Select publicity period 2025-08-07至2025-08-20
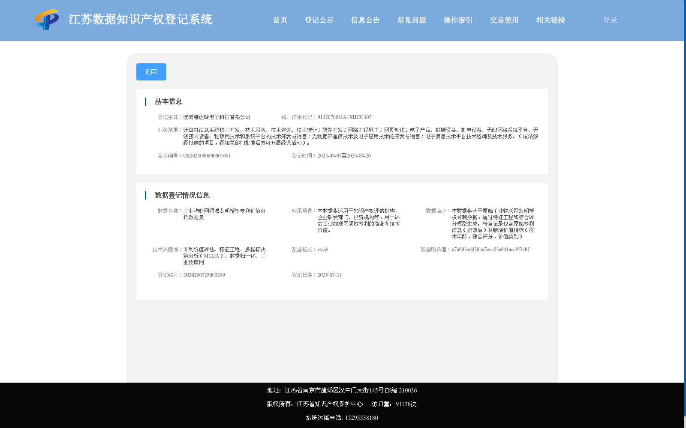The image size is (686, 428). click(x=344, y=156)
